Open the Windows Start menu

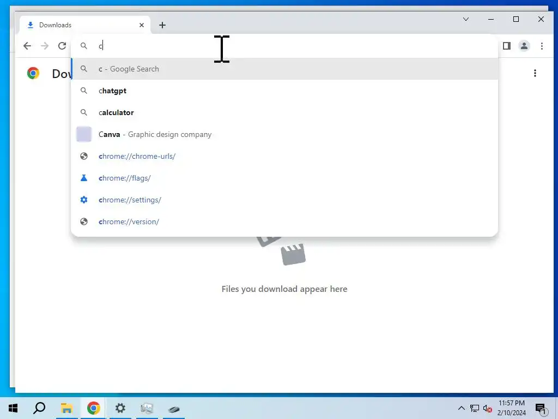coord(13,408)
